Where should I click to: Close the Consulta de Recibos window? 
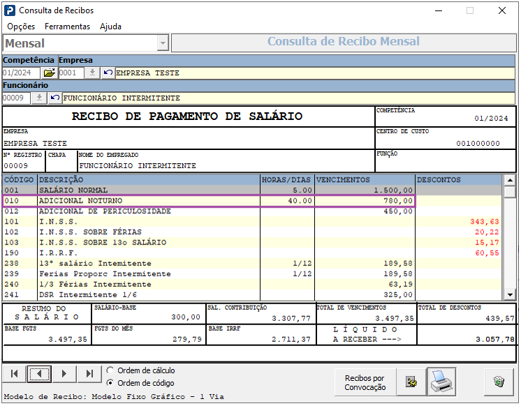(x=502, y=10)
